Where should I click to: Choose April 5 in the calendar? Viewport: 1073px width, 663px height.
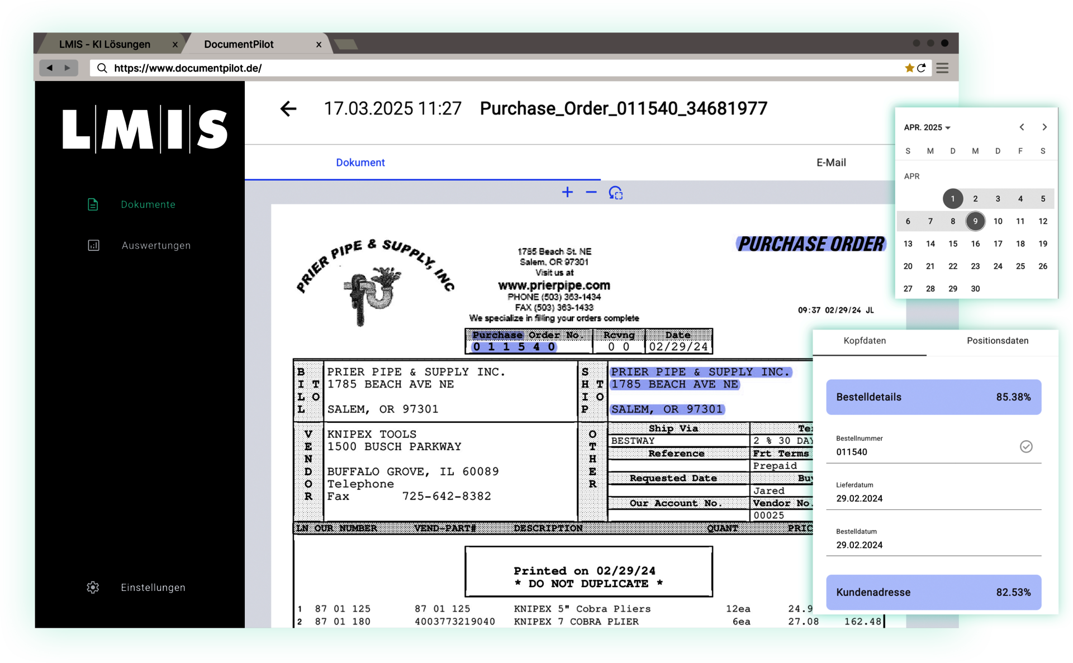coord(1043,199)
